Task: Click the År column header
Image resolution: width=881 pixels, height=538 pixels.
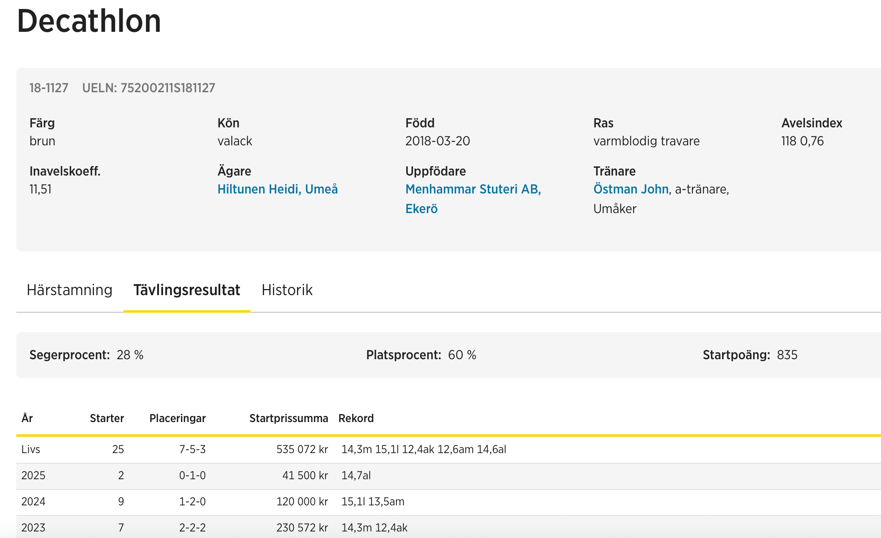Action: [x=27, y=418]
